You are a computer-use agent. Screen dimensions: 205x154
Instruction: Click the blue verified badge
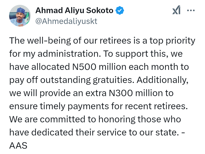(120, 11)
